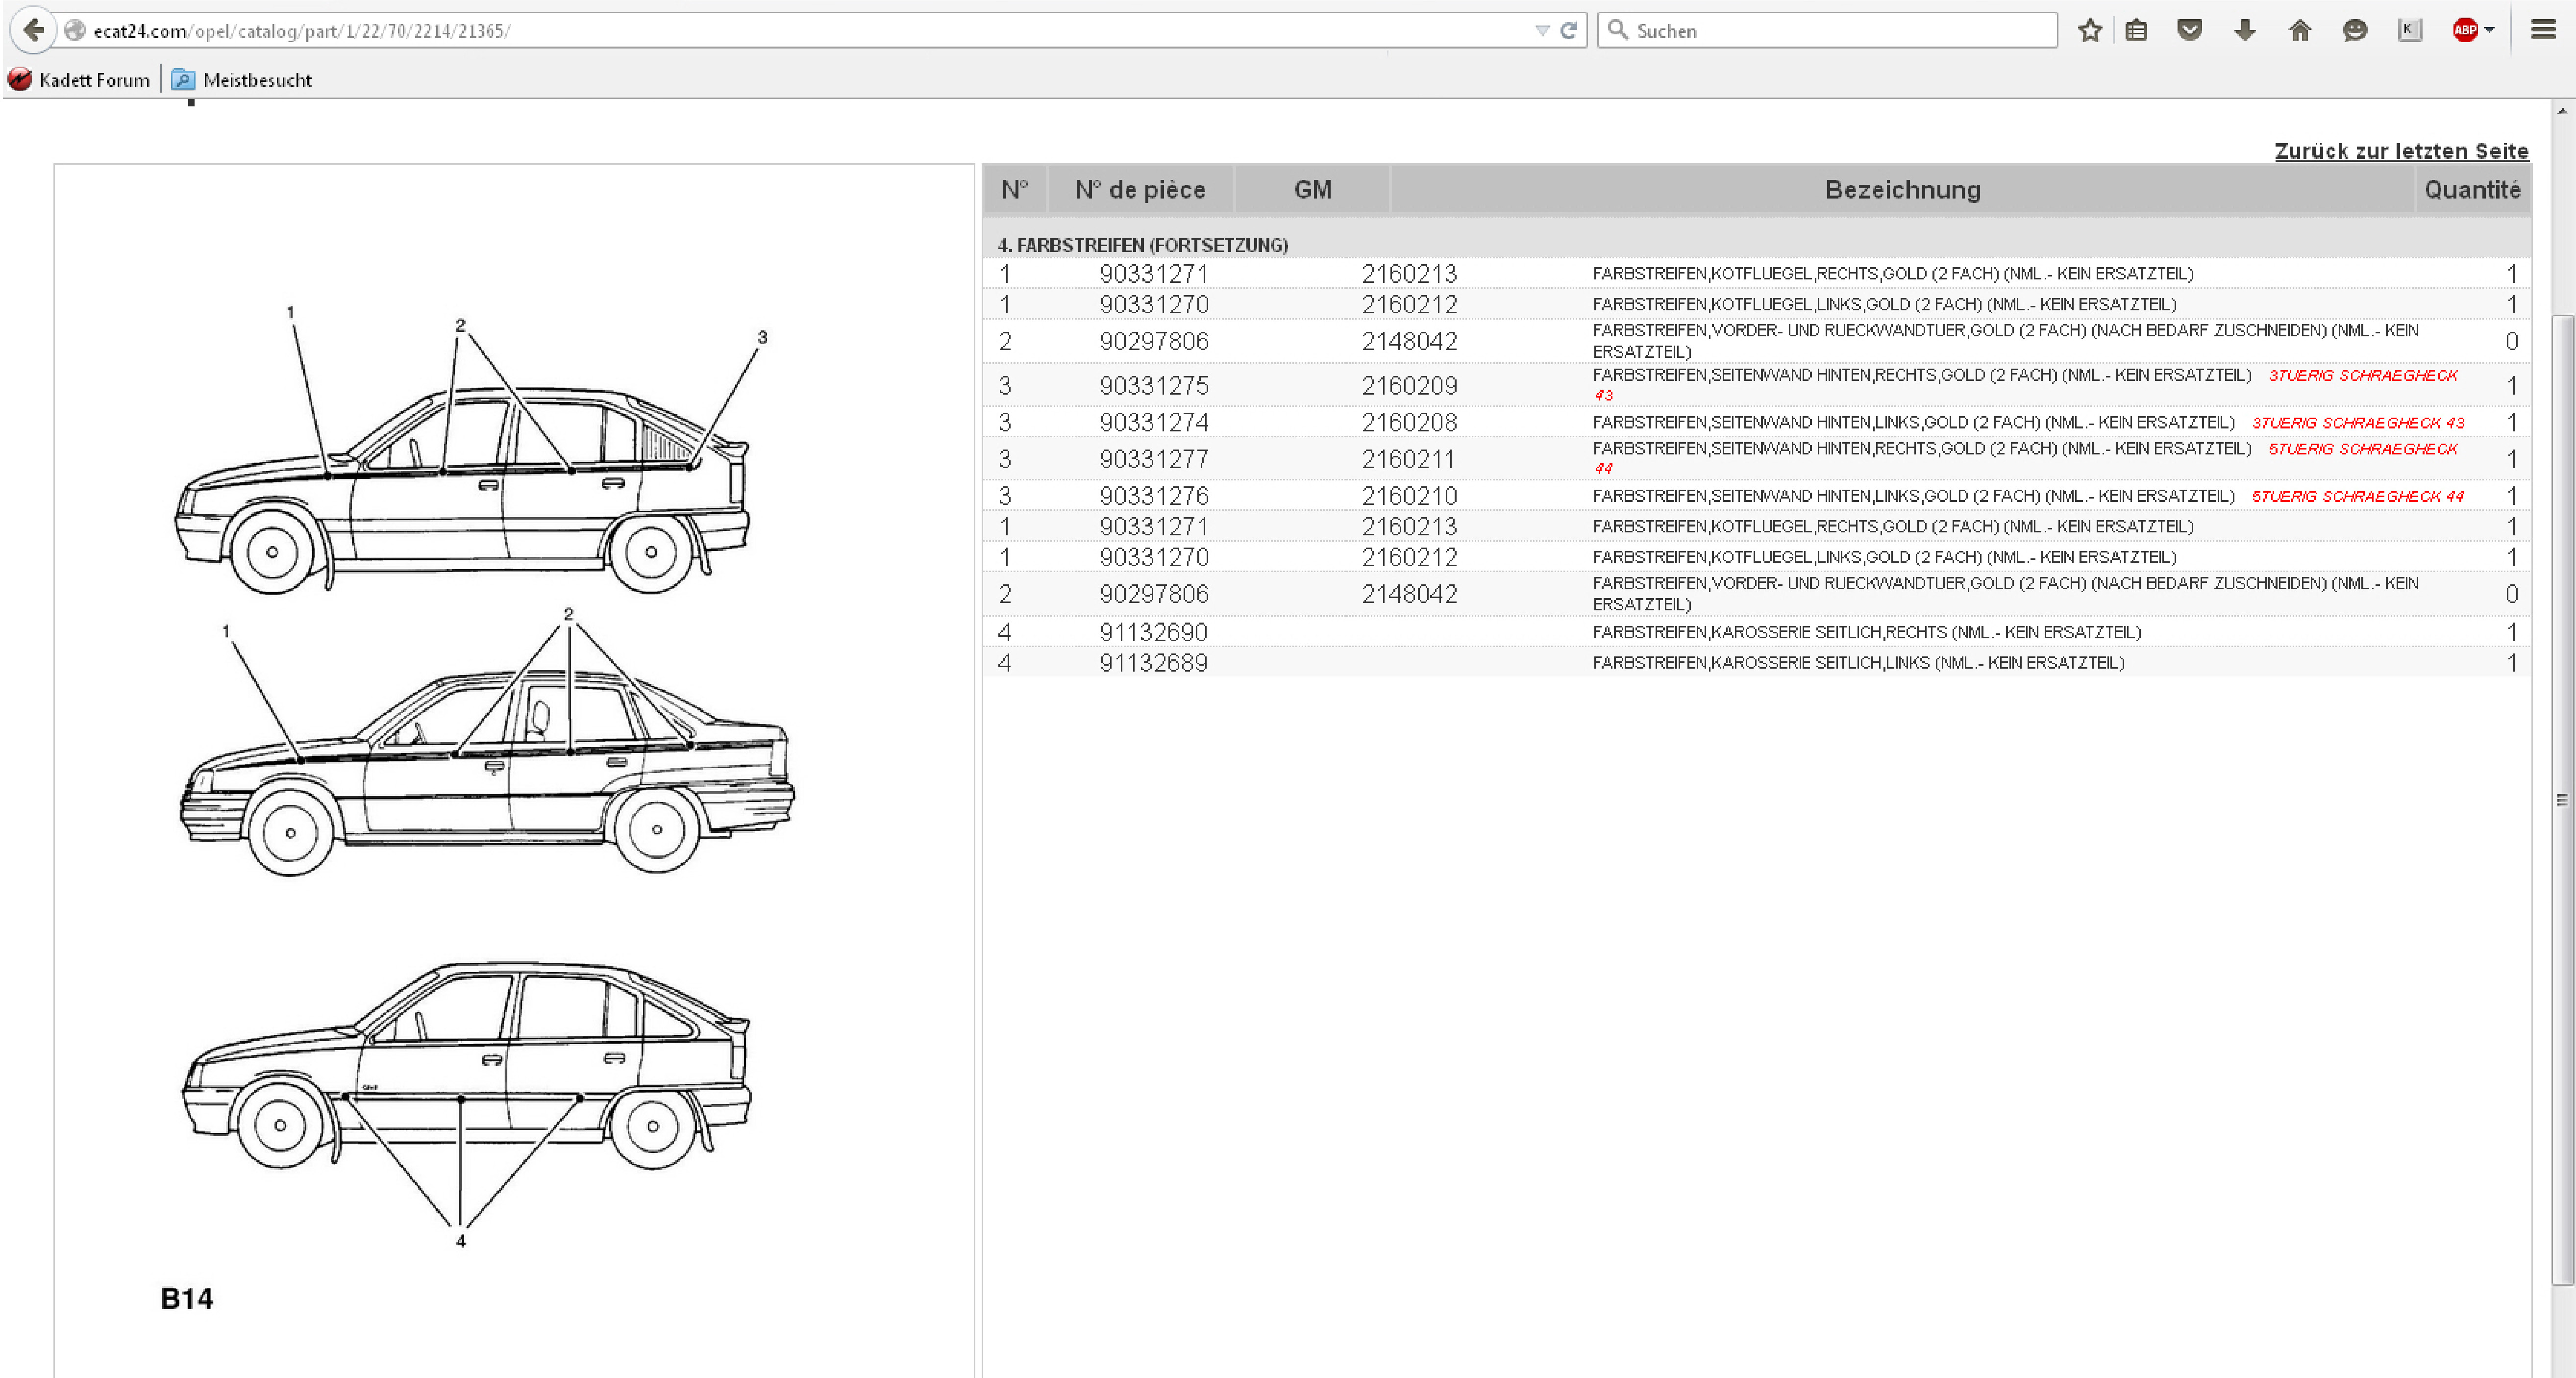Open the bookmarks list icon
The width and height of the screenshot is (2576, 1378).
2136,30
